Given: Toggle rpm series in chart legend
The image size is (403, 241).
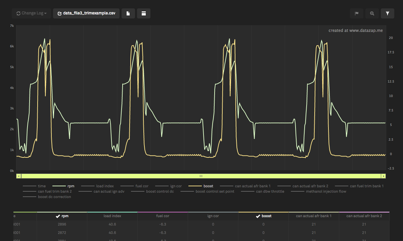Looking at the screenshot, I should click(71, 186).
